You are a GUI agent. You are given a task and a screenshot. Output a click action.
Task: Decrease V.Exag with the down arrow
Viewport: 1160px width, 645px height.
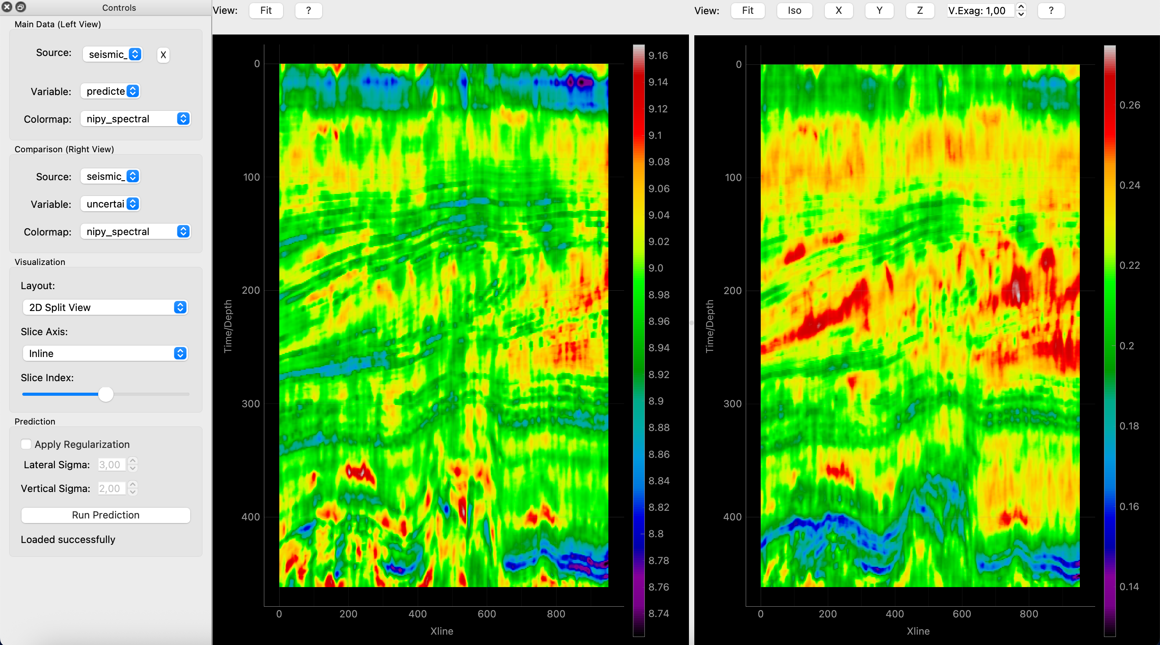tap(1021, 15)
